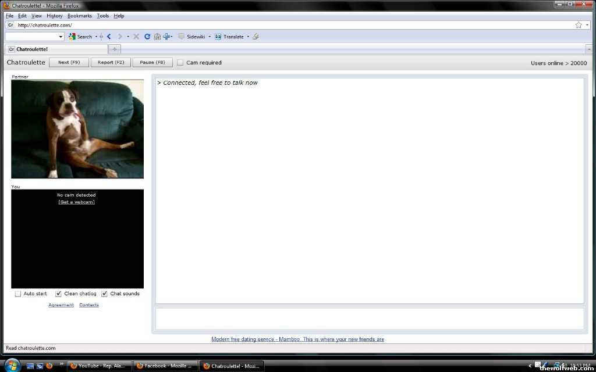Click the reload page icon
This screenshot has height=372, width=596.
[147, 37]
